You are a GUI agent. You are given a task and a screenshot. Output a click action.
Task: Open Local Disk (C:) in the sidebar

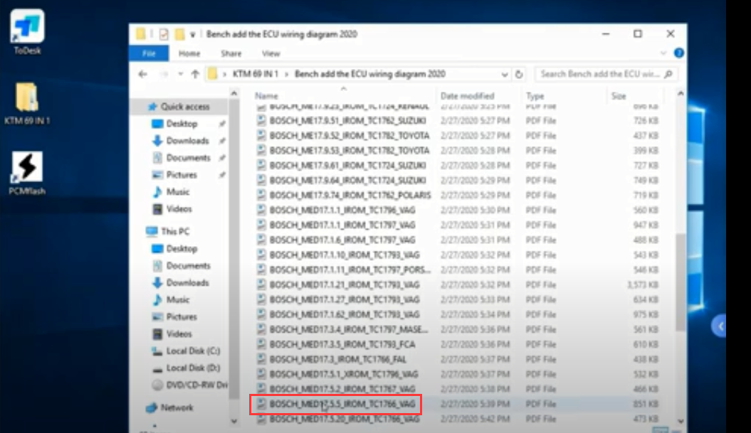192,351
